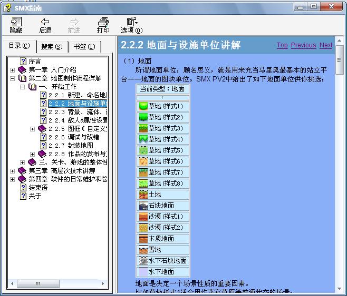Switch to the 搜索 (S) tab
Image resolution: width=347 pixels, height=296 pixels.
pos(52,47)
